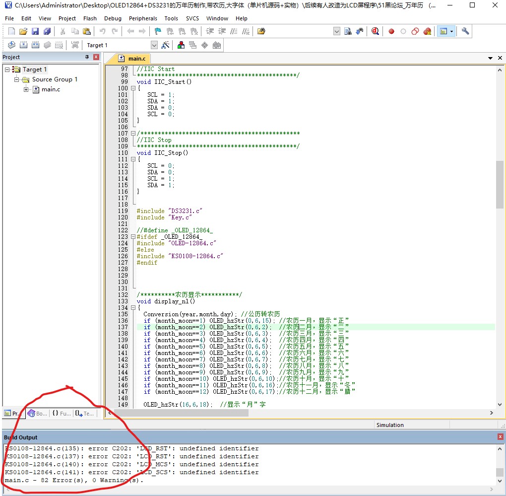Screen dimensions: 506x496
Task: Open a file using the folder icon
Action: click(23, 31)
